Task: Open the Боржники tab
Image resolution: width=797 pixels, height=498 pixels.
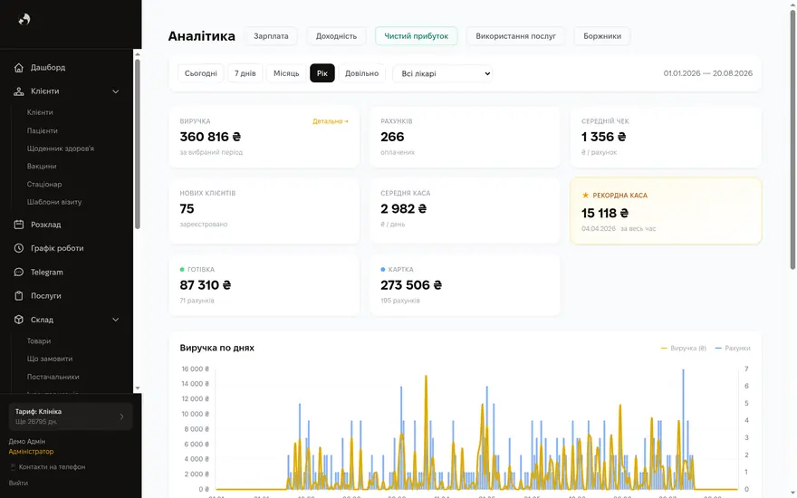Action: click(601, 36)
